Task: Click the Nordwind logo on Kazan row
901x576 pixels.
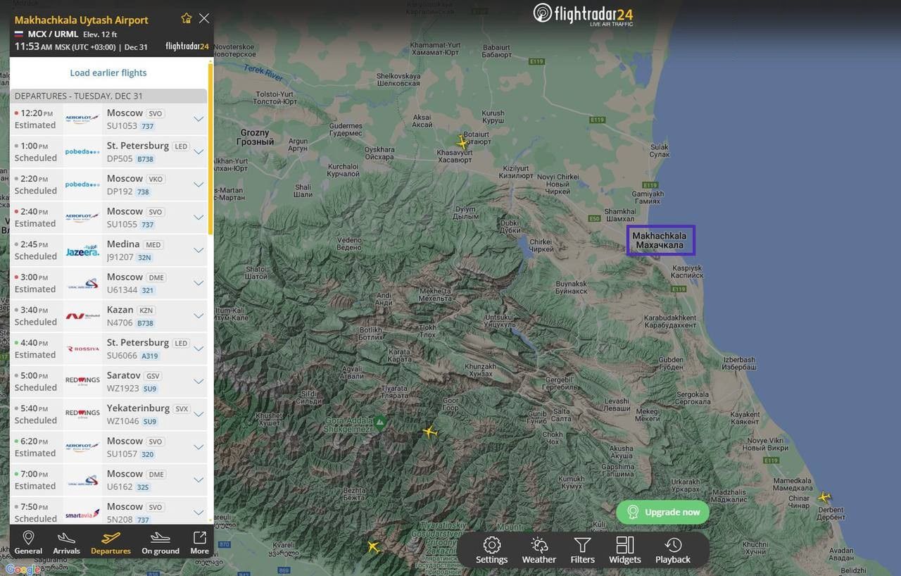Action: coord(82,315)
